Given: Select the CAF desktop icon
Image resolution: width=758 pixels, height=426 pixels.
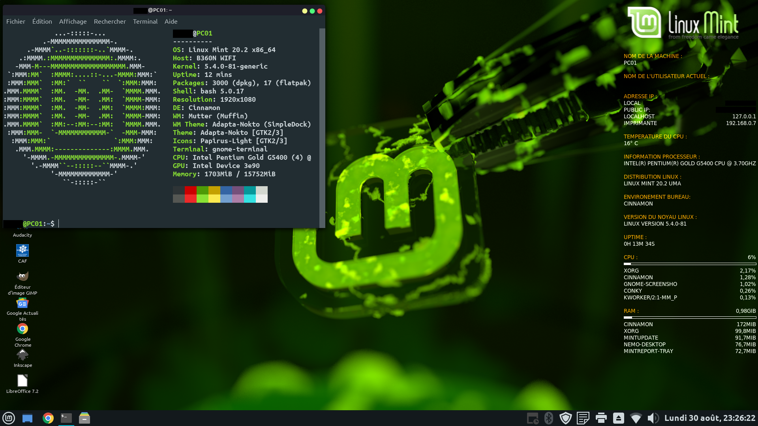Looking at the screenshot, I should pos(23,254).
